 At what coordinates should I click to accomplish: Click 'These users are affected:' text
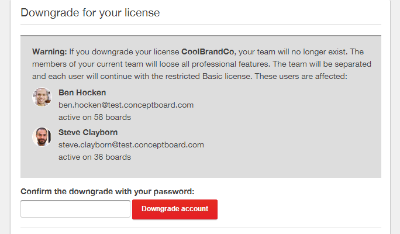pyautogui.click(x=301, y=76)
